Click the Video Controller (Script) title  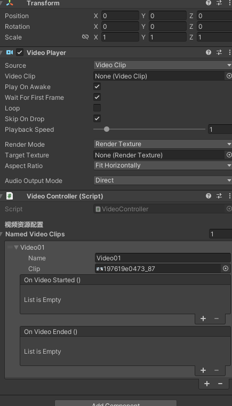[x=65, y=196]
